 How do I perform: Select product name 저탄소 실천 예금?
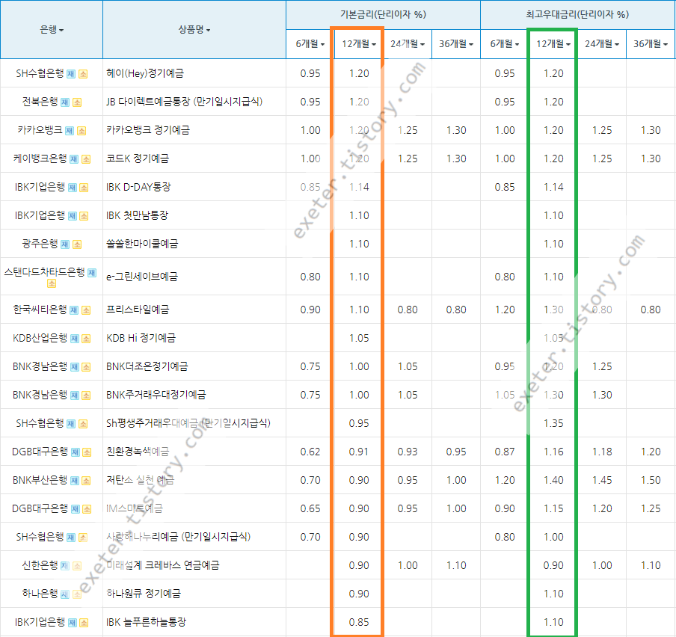140,480
